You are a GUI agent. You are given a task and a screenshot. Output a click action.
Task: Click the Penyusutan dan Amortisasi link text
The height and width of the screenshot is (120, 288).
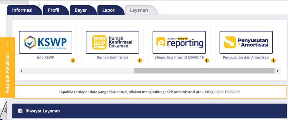246,58
